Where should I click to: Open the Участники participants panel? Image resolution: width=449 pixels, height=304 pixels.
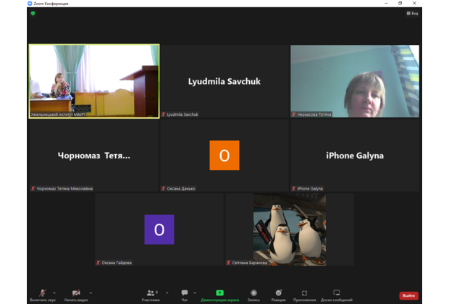tap(150, 294)
